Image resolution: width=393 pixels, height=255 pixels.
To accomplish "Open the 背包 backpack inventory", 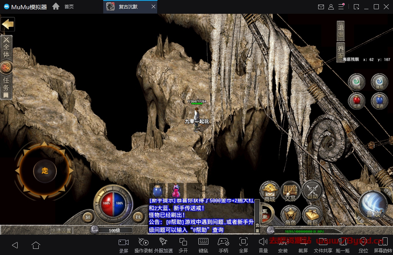I will tap(312, 216).
